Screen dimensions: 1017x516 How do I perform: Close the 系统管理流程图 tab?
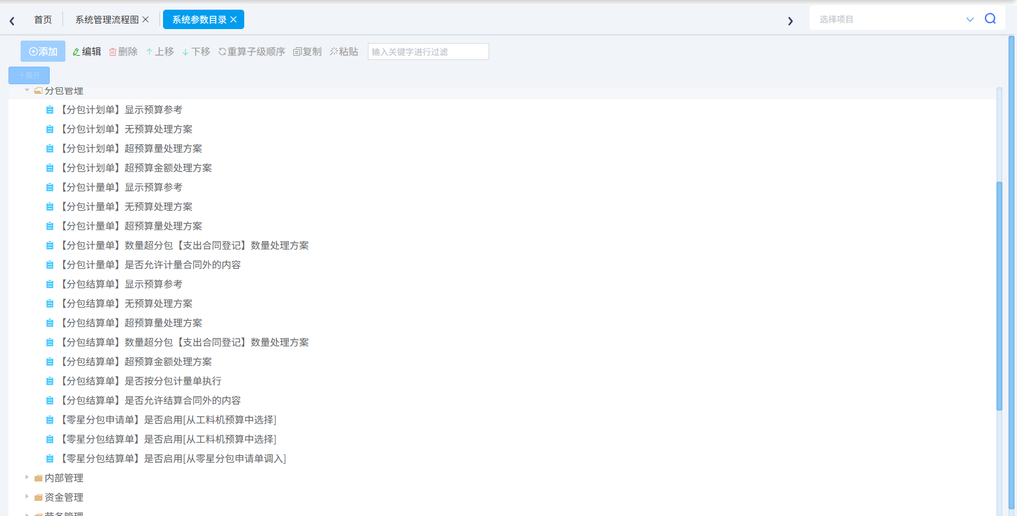pos(145,19)
